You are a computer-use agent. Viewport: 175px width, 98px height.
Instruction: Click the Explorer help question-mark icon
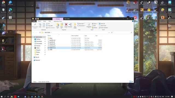(133, 21)
